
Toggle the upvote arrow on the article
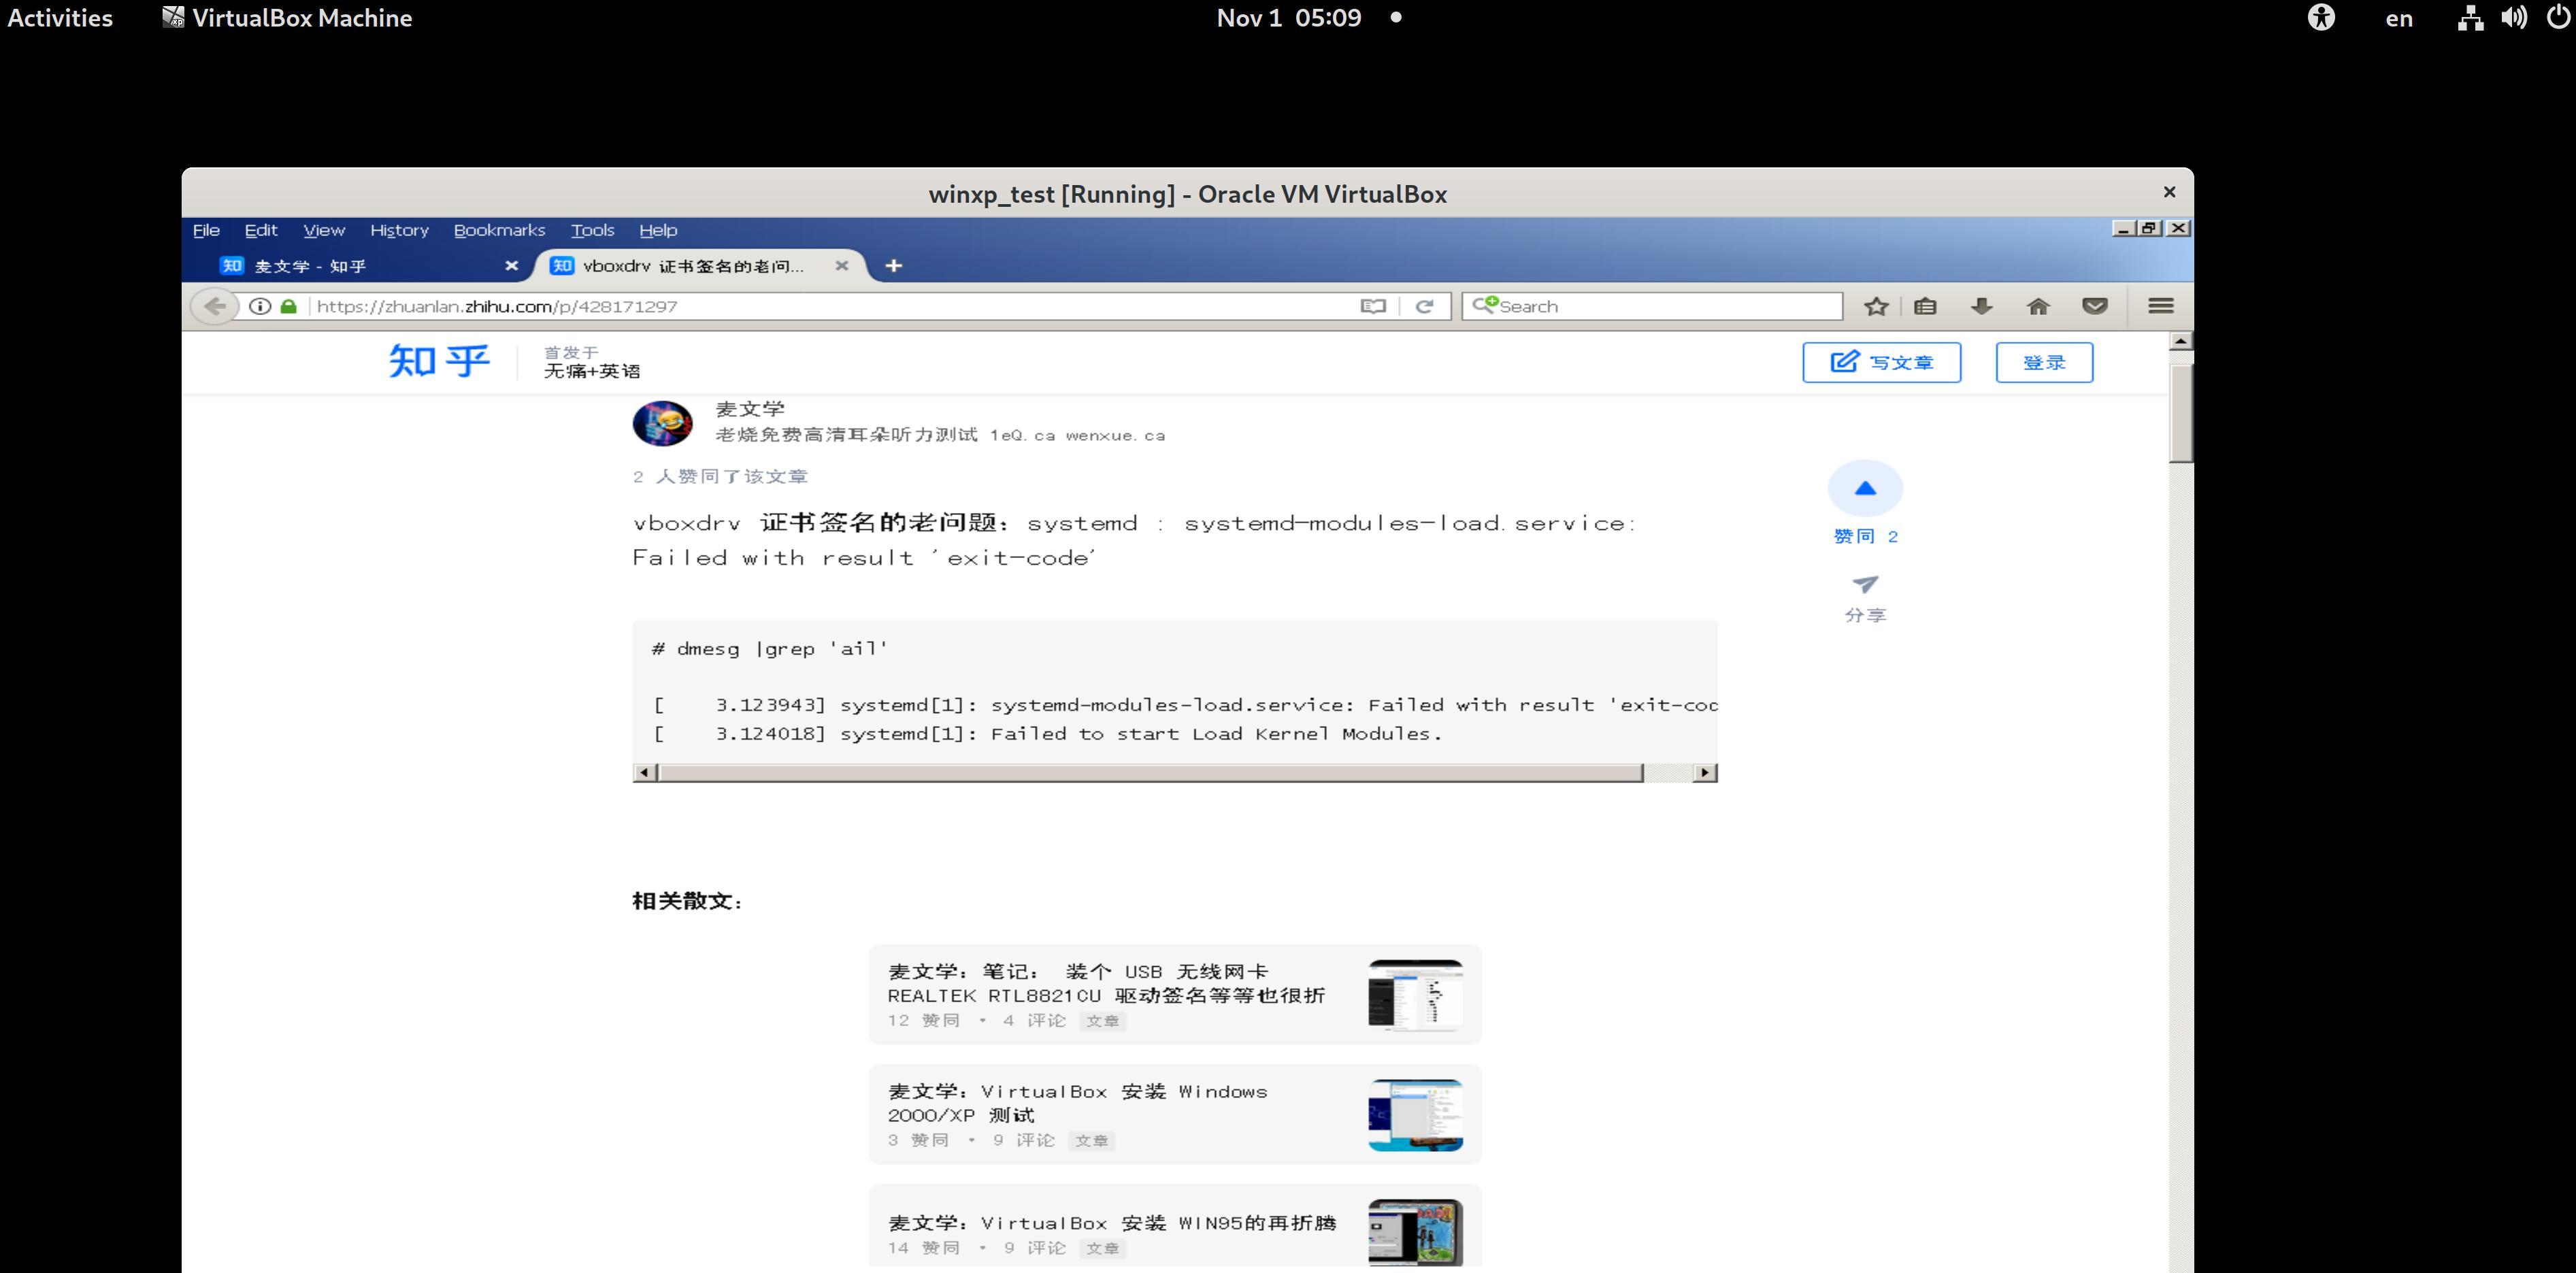point(1864,488)
